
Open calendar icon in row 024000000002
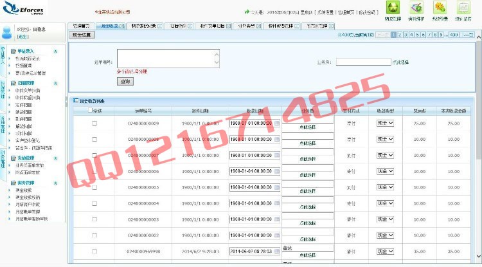(x=276, y=235)
